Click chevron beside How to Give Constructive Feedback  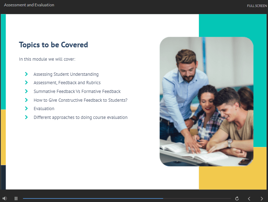coord(26,100)
